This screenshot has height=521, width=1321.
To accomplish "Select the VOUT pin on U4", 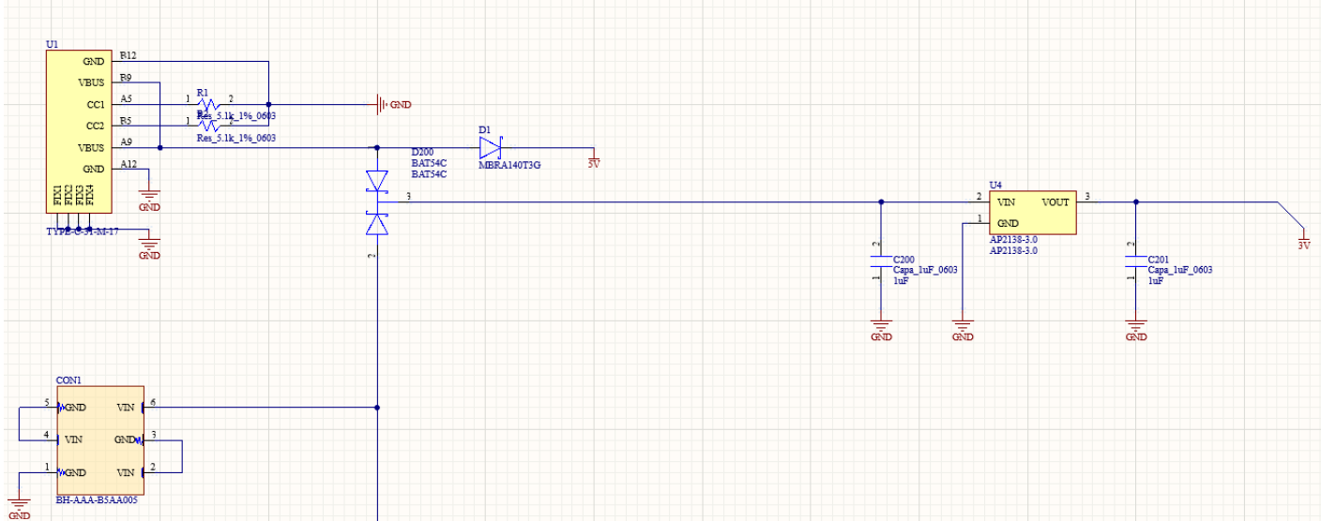I will [1056, 201].
